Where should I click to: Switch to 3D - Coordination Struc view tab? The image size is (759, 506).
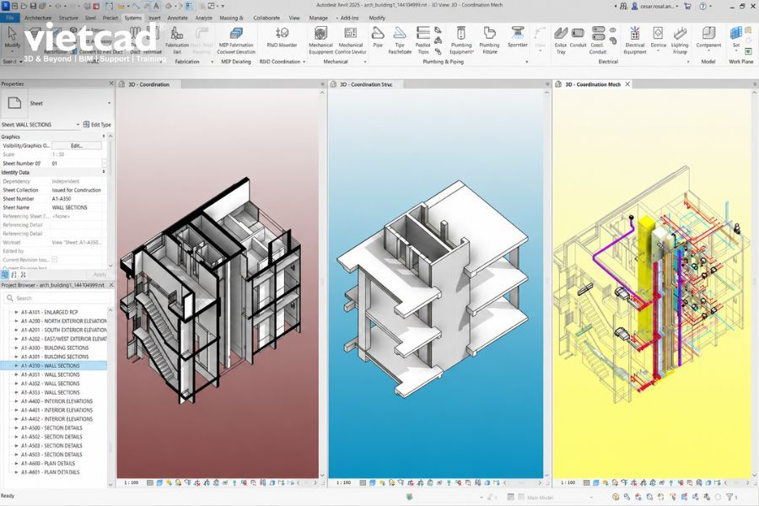click(366, 84)
